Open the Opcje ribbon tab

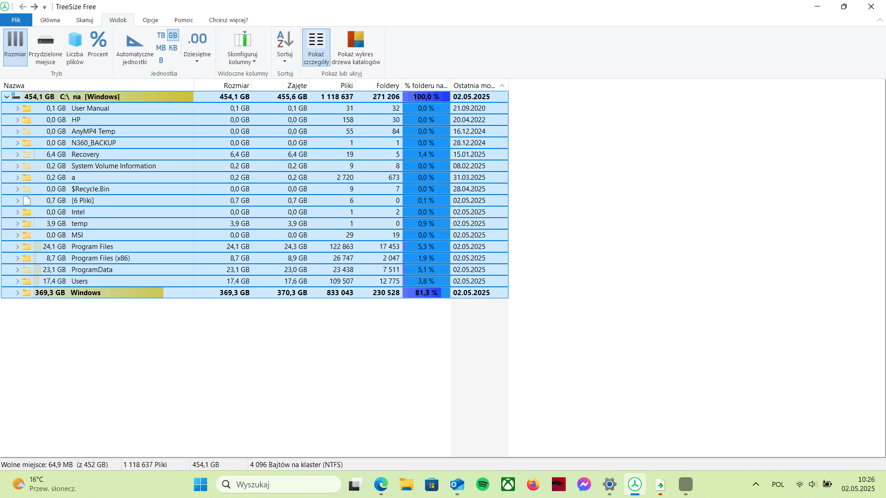pyautogui.click(x=150, y=20)
